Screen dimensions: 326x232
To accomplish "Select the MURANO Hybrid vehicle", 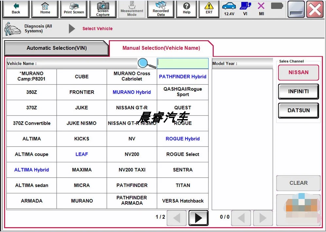I will pos(132,92).
